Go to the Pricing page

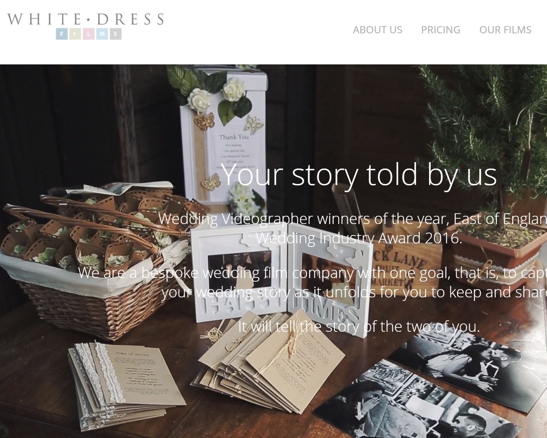point(440,30)
